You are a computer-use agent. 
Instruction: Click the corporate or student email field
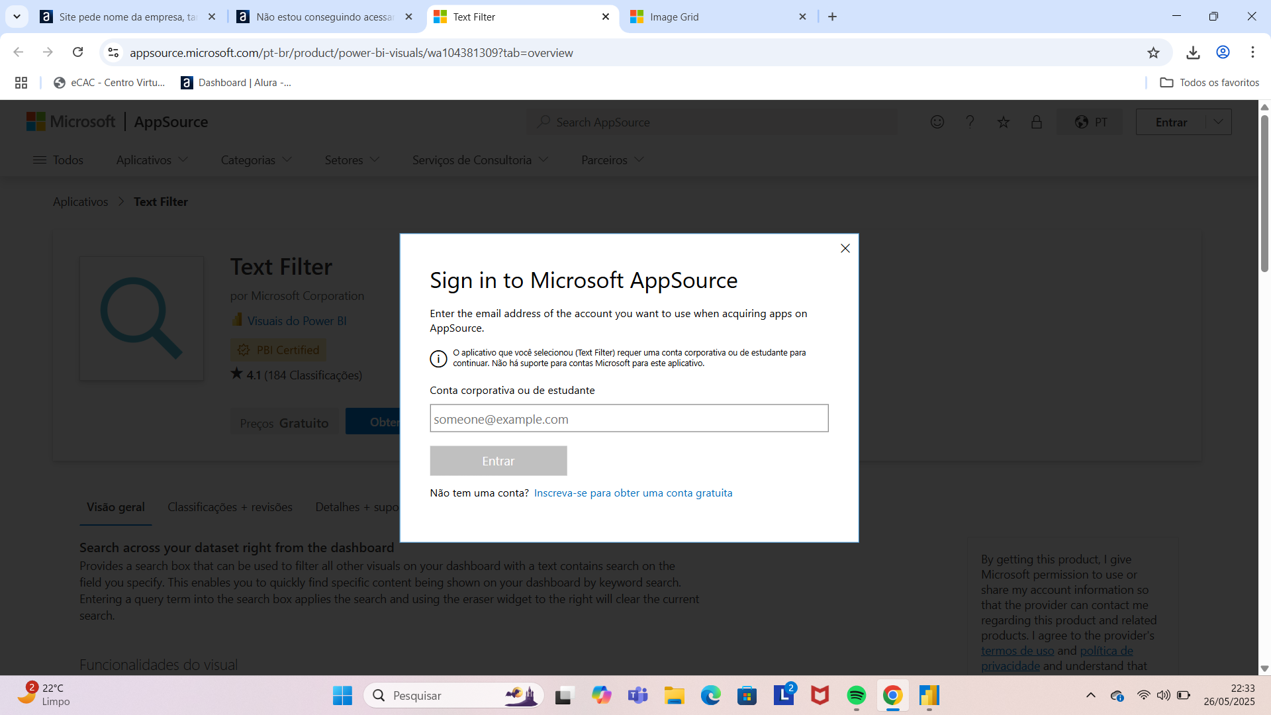tap(629, 418)
